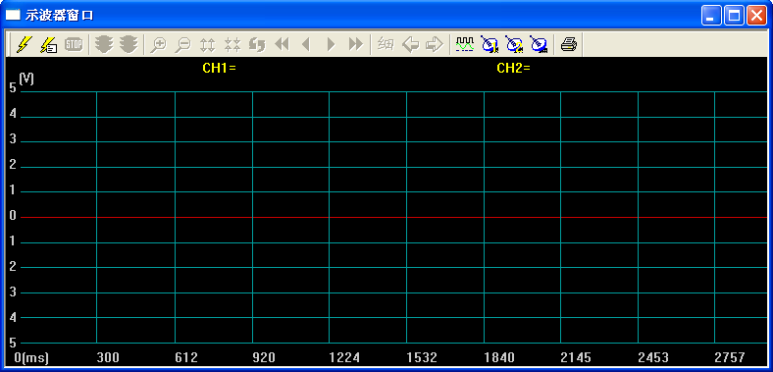Click the refresh cycle arrows icon
Image resolution: width=773 pixels, height=372 pixels.
[257, 45]
